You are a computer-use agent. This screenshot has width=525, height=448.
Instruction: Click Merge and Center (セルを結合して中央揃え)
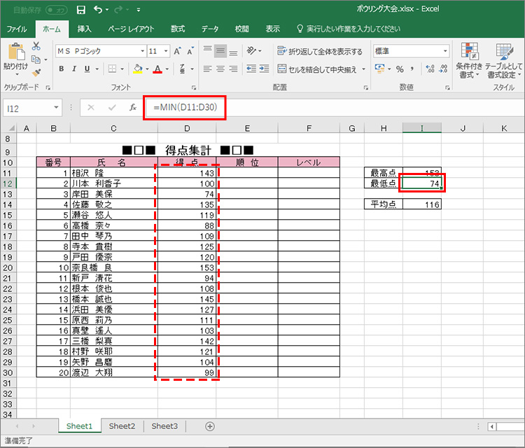tap(321, 69)
